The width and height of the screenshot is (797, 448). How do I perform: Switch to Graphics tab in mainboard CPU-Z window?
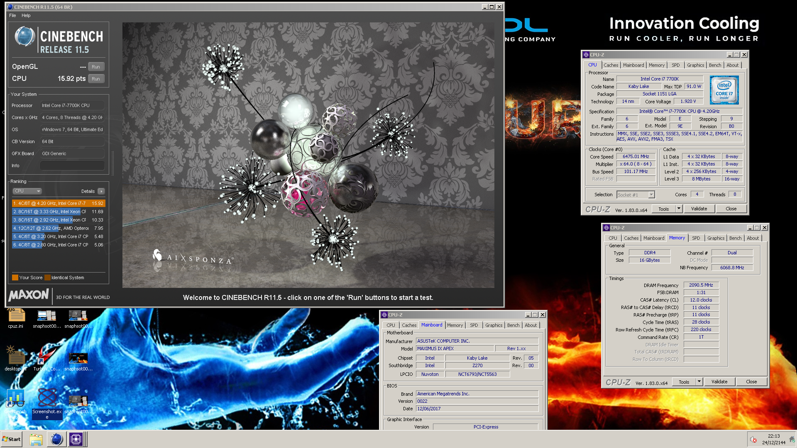click(494, 325)
